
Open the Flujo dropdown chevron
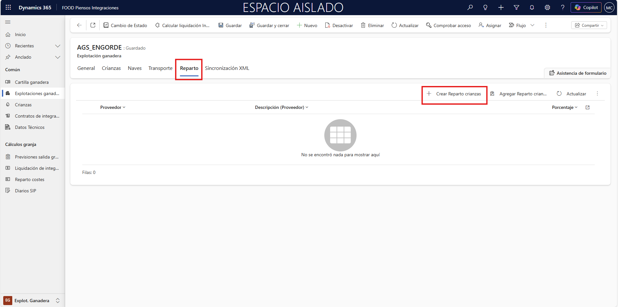click(533, 25)
